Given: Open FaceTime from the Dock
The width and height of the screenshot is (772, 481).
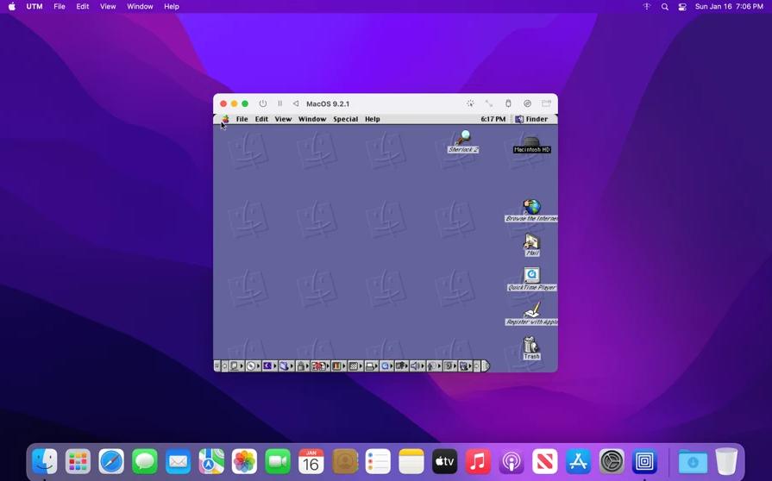Looking at the screenshot, I should tap(278, 462).
